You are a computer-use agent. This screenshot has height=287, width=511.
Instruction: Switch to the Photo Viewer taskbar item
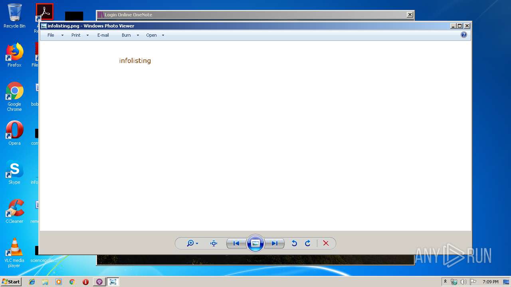click(x=113, y=282)
